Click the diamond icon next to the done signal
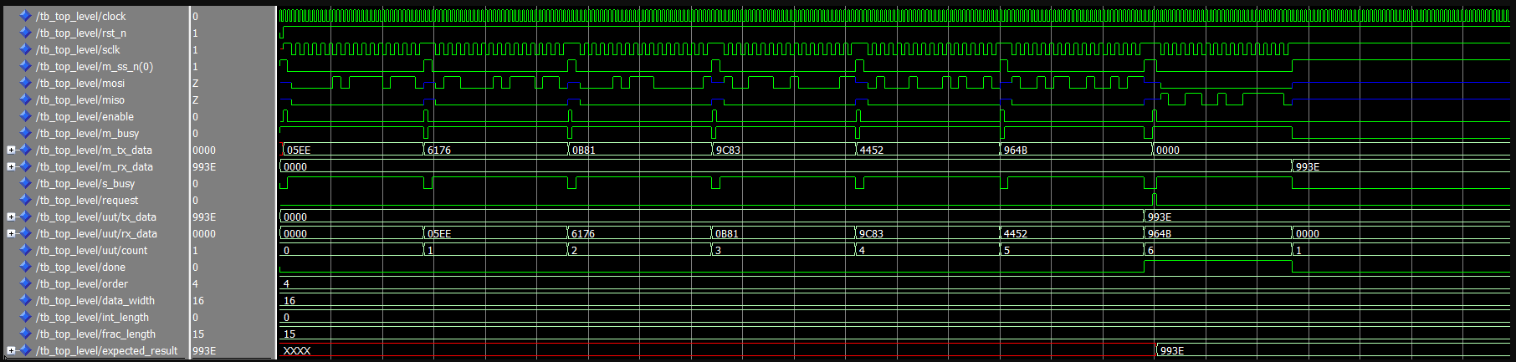 pos(25,267)
